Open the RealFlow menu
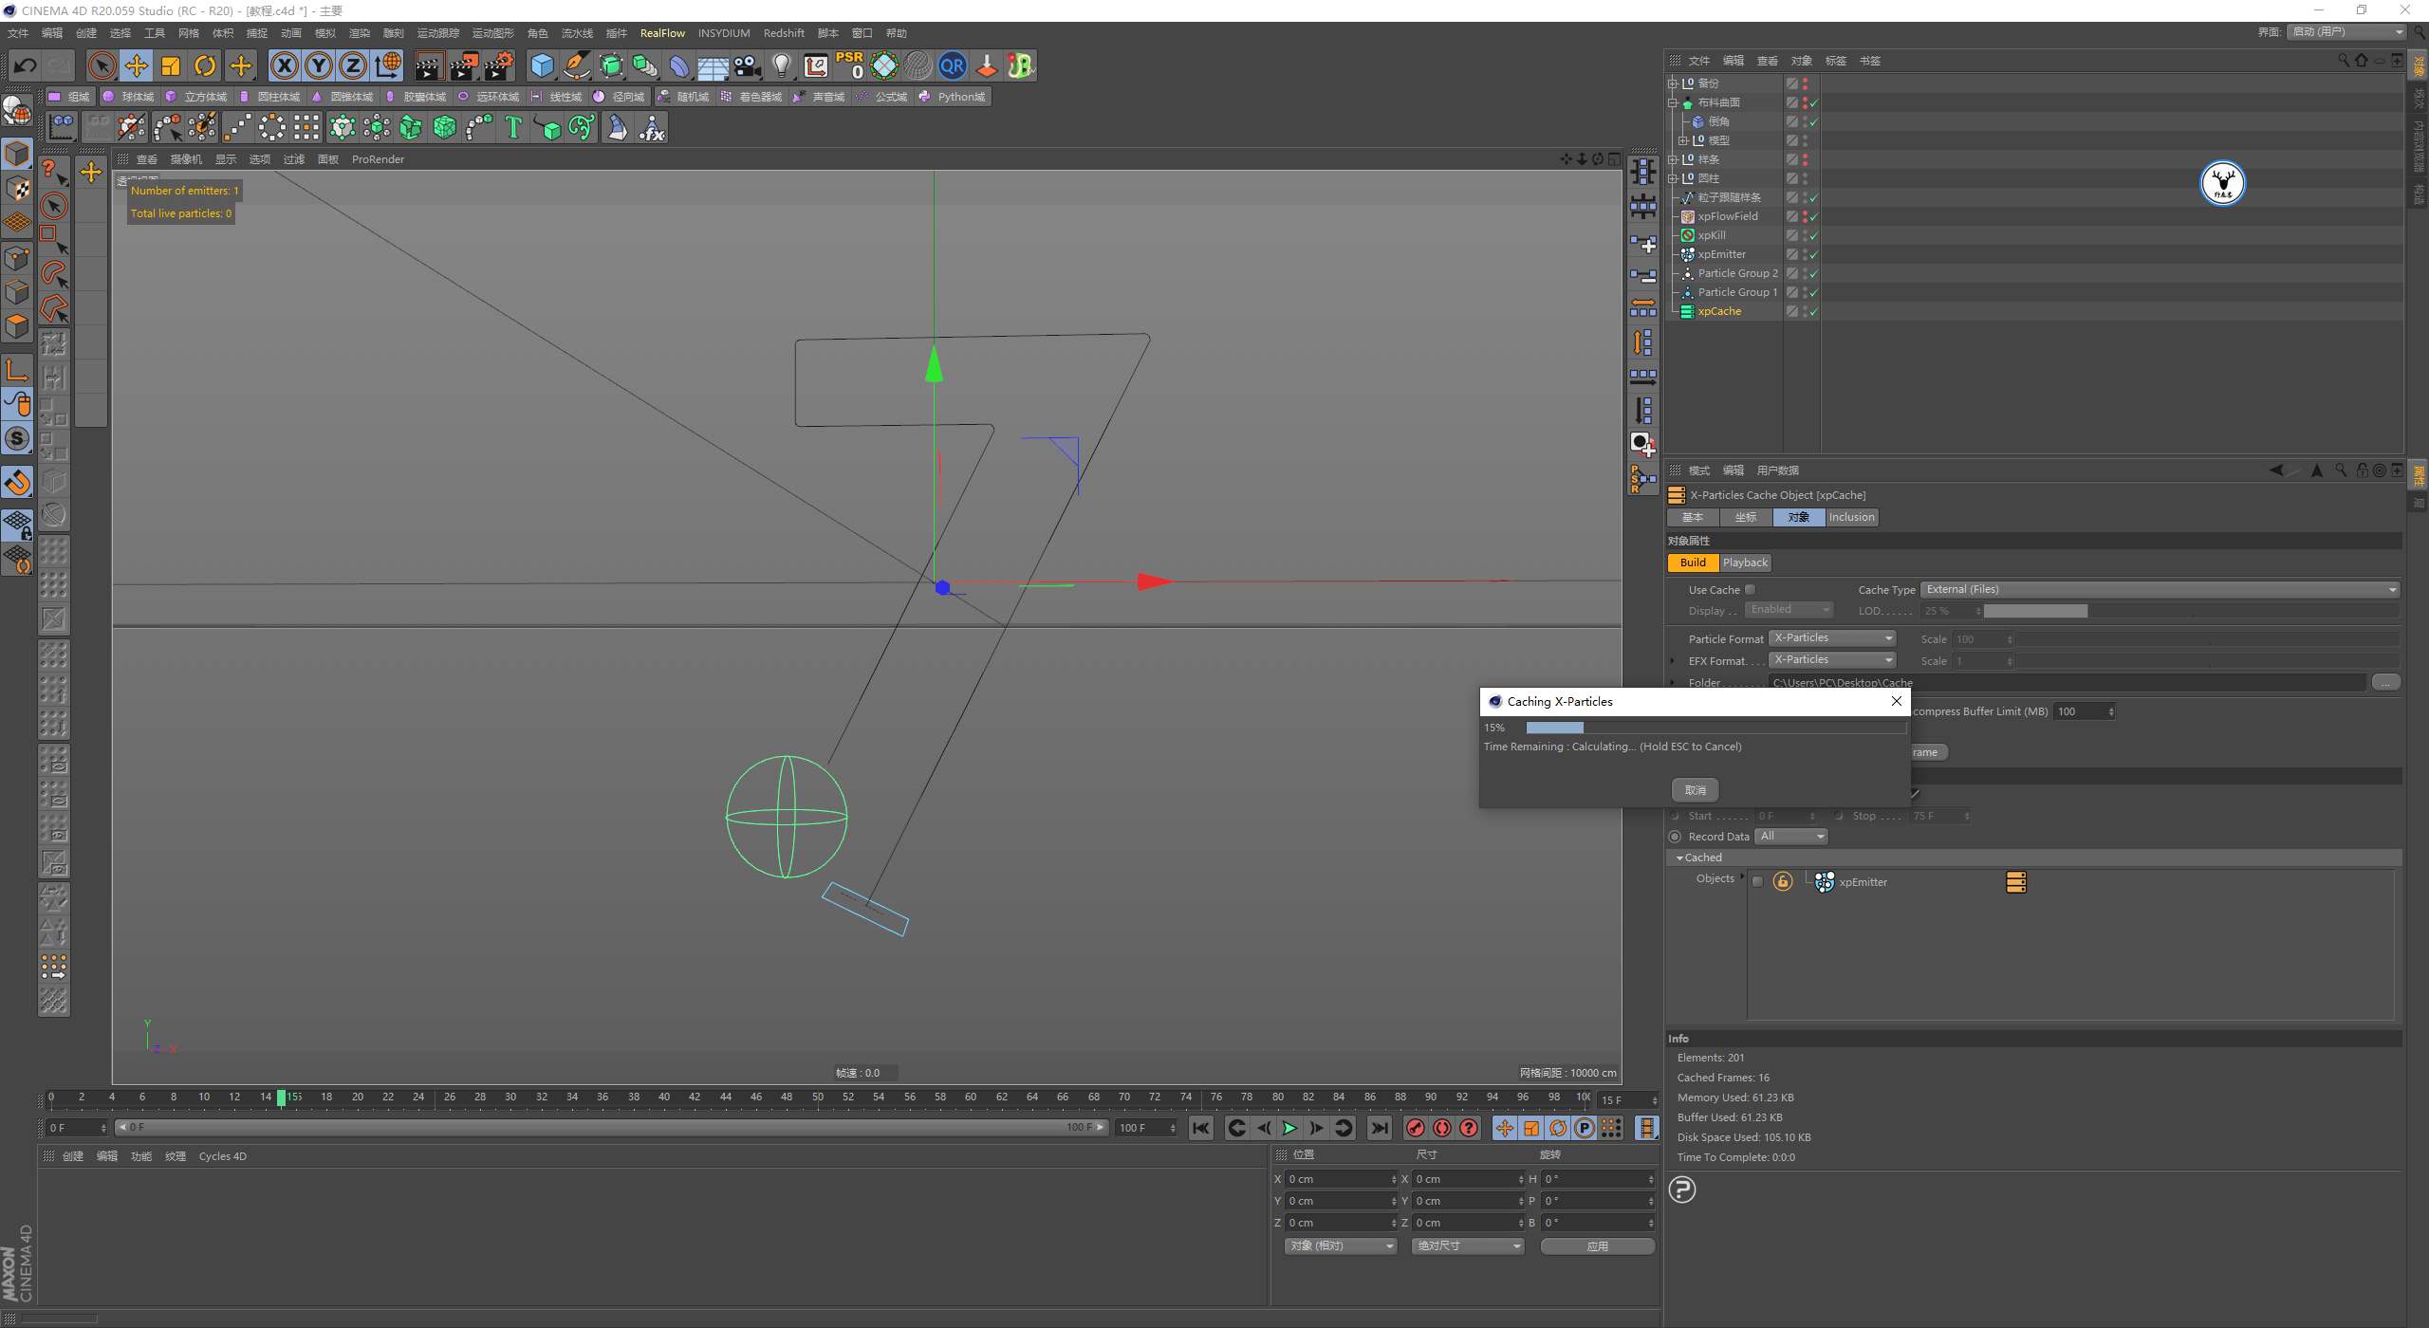The height and width of the screenshot is (1328, 2429). tap(661, 33)
